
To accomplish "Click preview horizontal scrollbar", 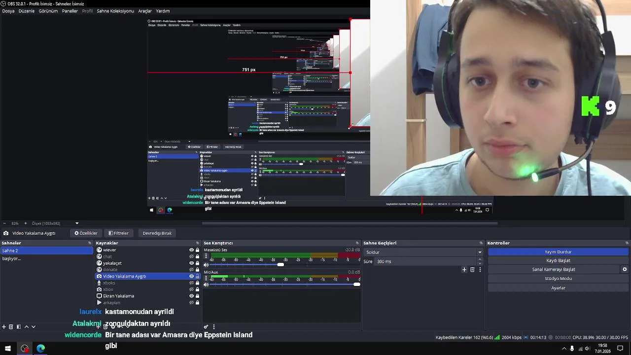I will click(350, 223).
